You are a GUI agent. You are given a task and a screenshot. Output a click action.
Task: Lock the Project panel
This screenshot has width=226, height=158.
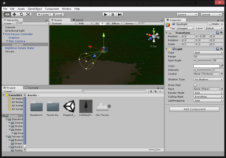click(x=158, y=88)
